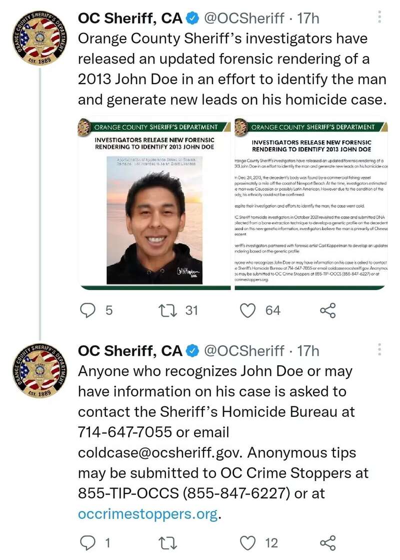This screenshot has height=560, width=400.
Task: Share the second tweet about contact info
Action: (327, 542)
